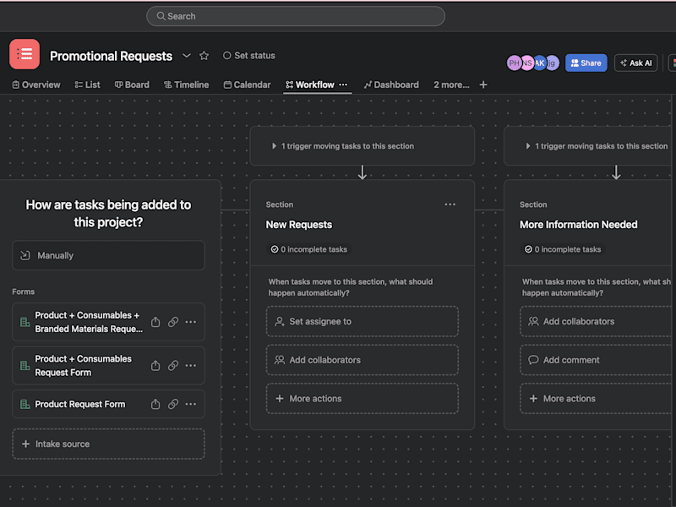The height and width of the screenshot is (507, 676).
Task: Open the Ask AI button
Action: [x=636, y=63]
